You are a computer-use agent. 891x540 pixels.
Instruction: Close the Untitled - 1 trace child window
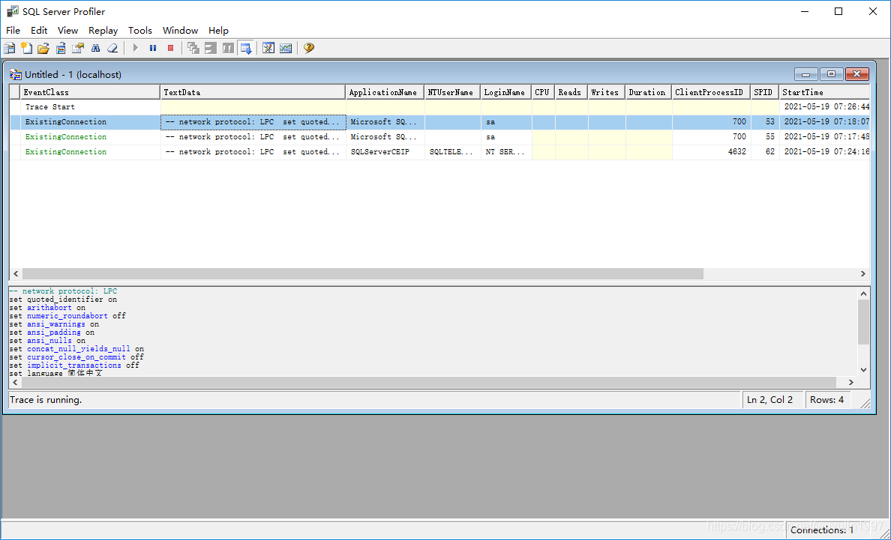[857, 74]
